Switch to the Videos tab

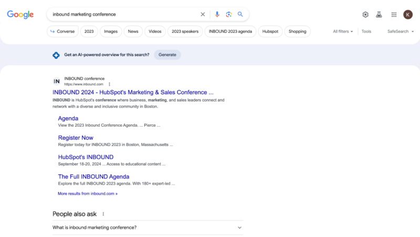pyautogui.click(x=155, y=31)
